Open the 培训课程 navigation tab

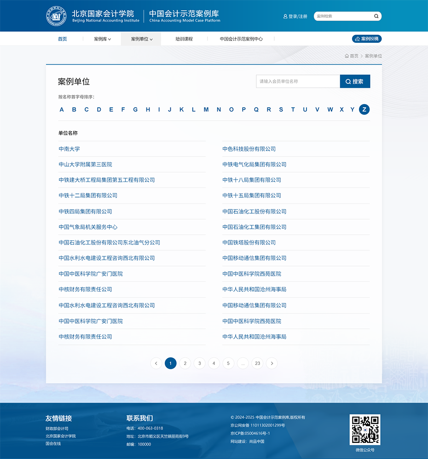[184, 39]
